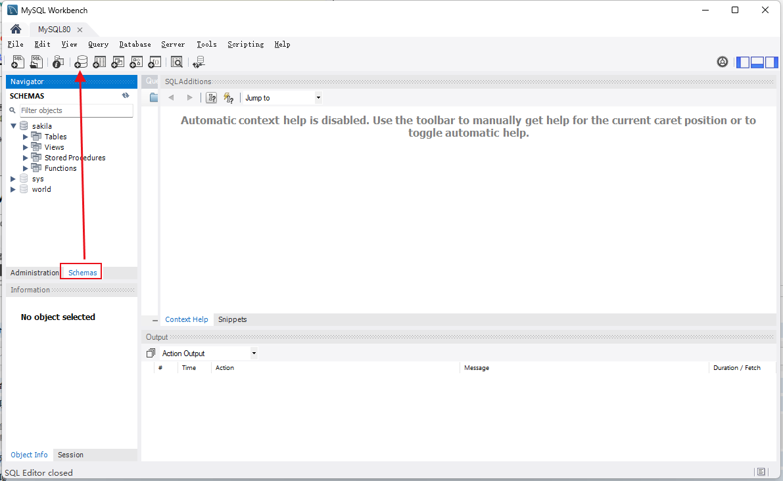Click the status bar output icon

pyautogui.click(x=761, y=472)
